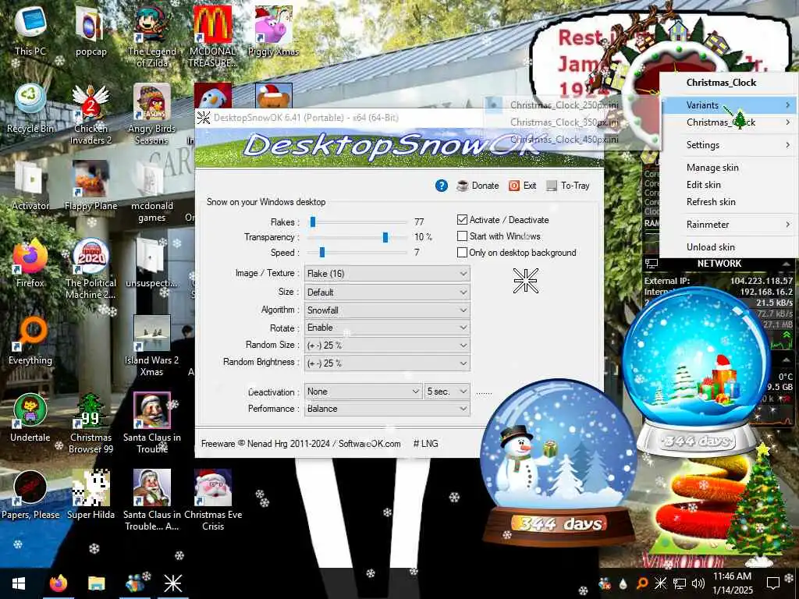Select the Piggly Xmas shortcut
The height and width of the screenshot is (599, 799).
[x=273, y=30]
